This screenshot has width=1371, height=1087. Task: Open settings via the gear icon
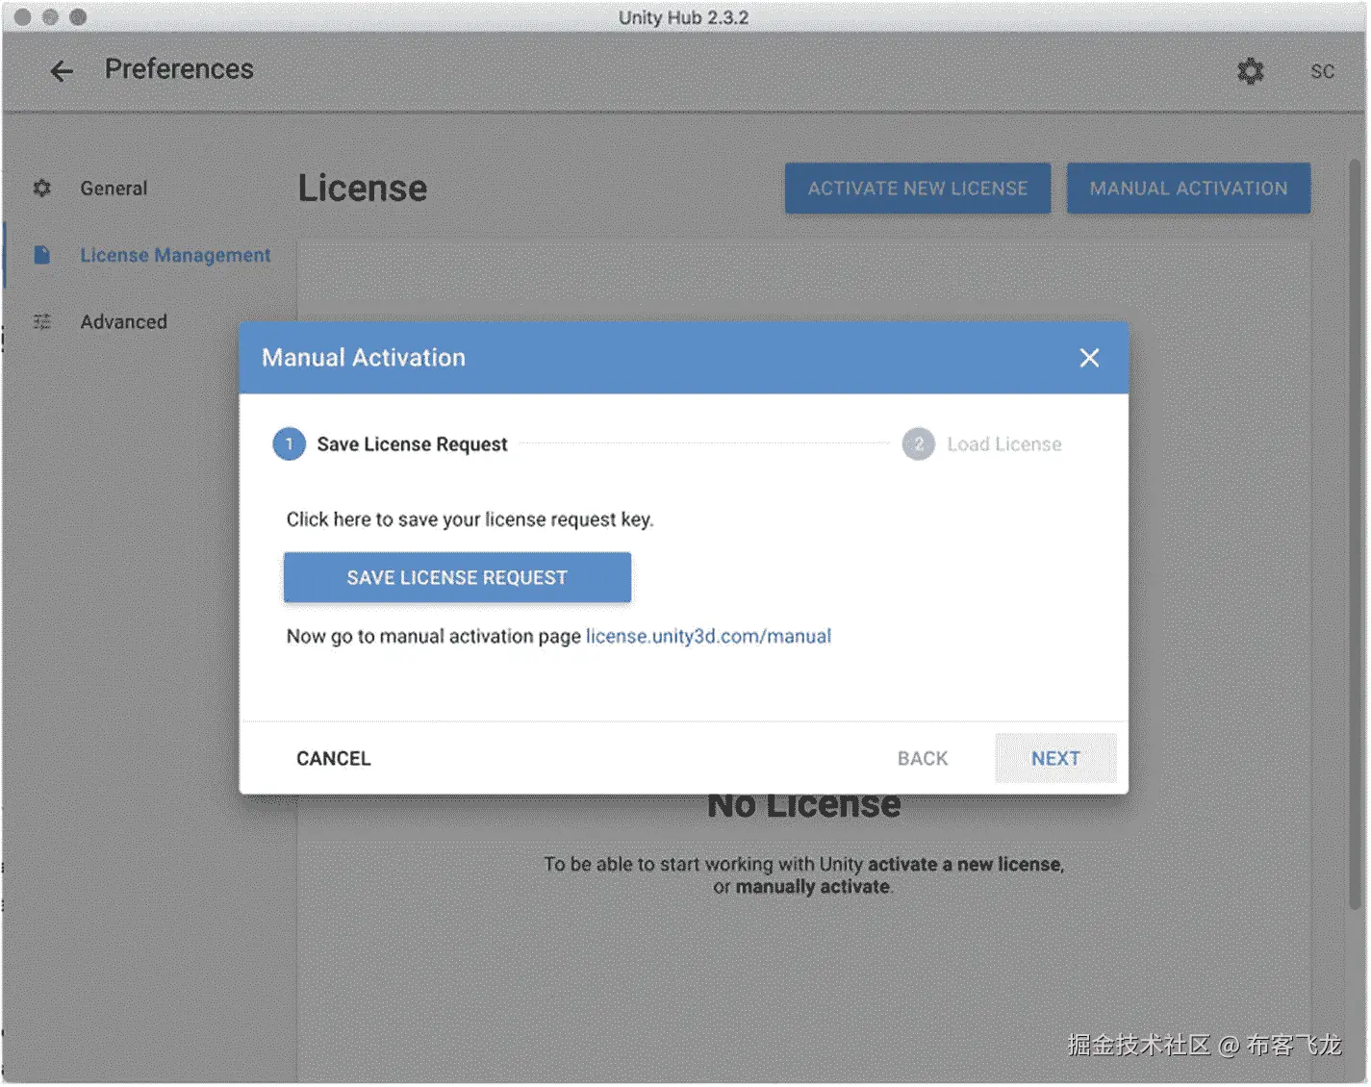point(1250,71)
